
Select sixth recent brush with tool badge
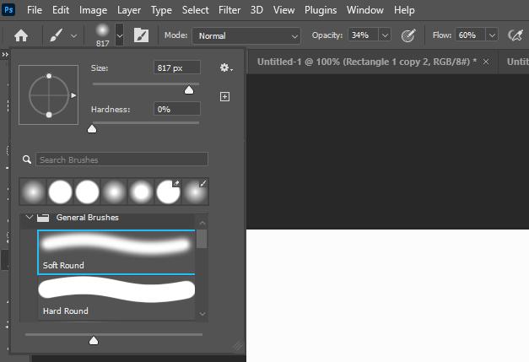pos(169,192)
